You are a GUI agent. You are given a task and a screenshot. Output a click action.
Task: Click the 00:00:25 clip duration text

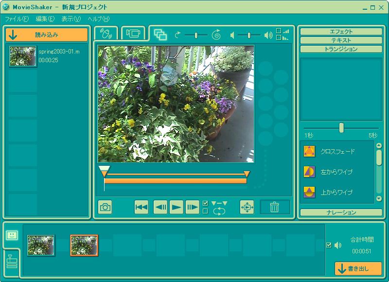tap(48, 60)
